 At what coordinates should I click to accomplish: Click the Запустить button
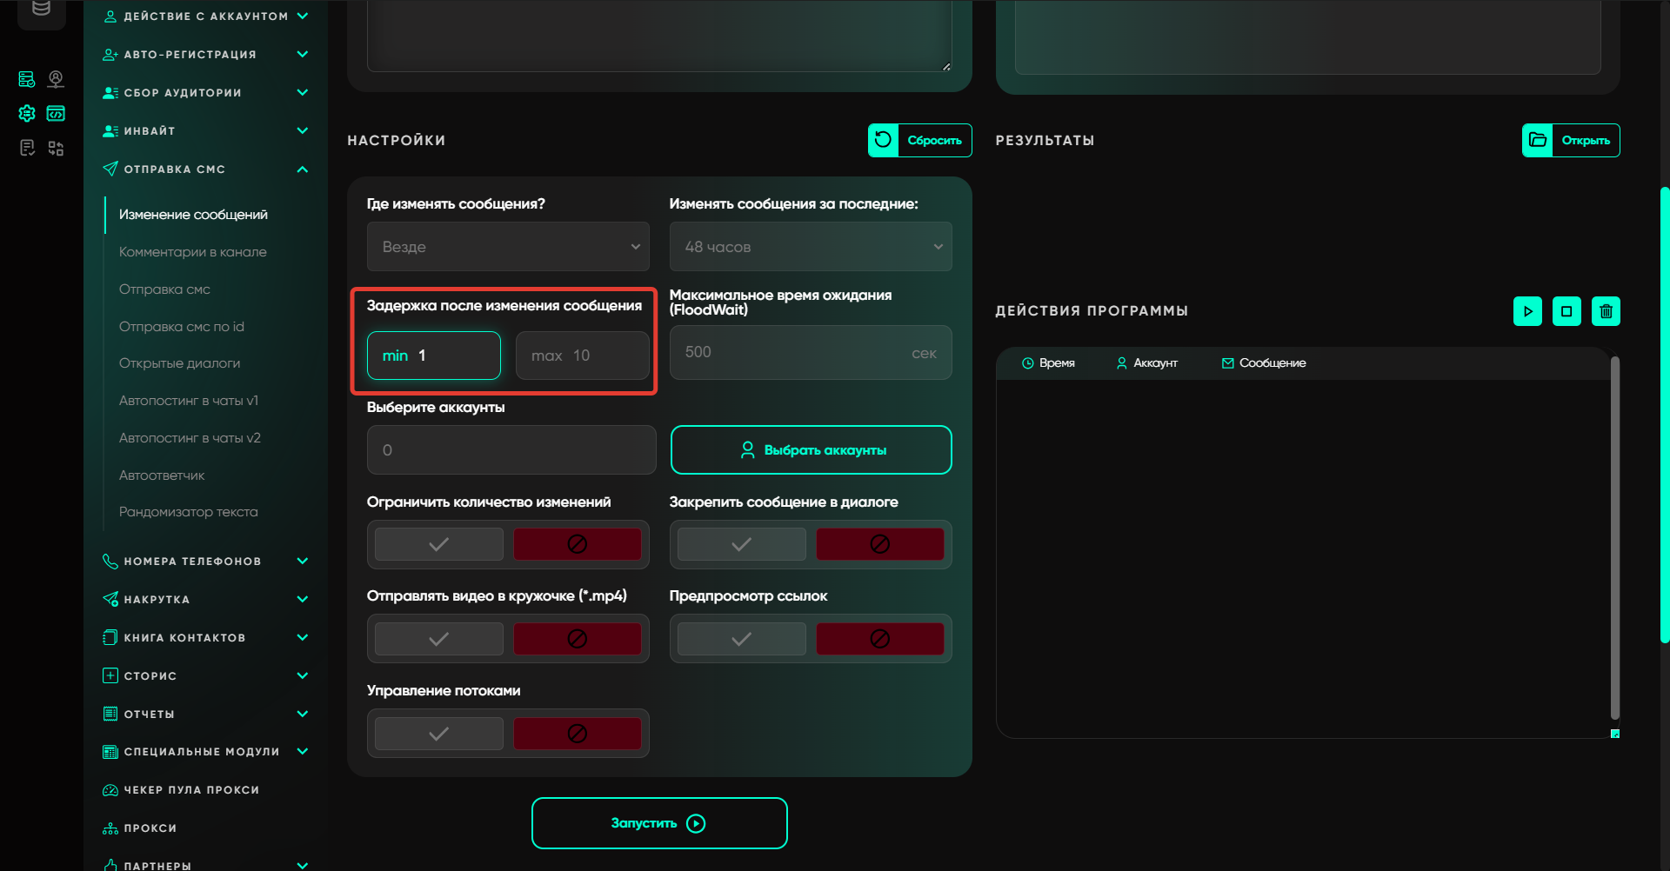point(659,823)
